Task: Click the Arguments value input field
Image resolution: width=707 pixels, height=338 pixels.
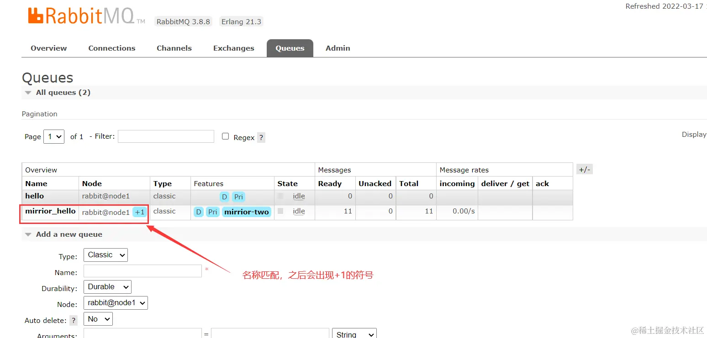Action: pos(270,334)
